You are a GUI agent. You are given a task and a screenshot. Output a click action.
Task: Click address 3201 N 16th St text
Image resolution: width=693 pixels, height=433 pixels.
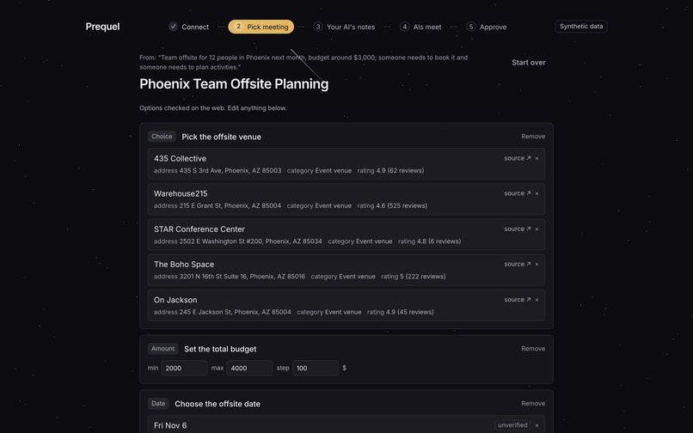point(230,277)
